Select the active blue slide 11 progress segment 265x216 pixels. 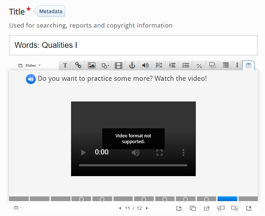227,199
